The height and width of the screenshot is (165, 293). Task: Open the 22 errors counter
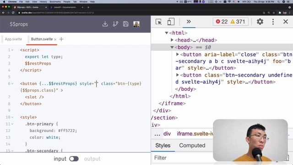click(x=222, y=22)
